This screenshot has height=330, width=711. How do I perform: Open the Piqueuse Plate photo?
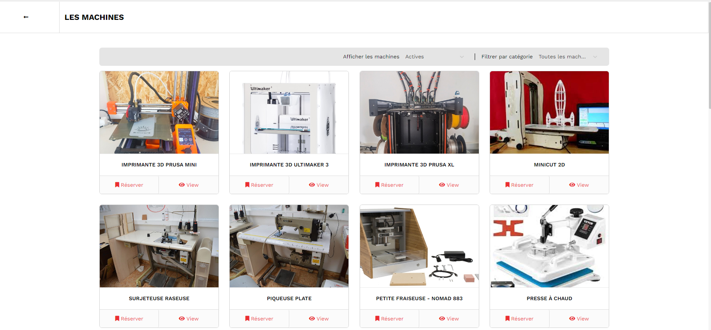289,246
